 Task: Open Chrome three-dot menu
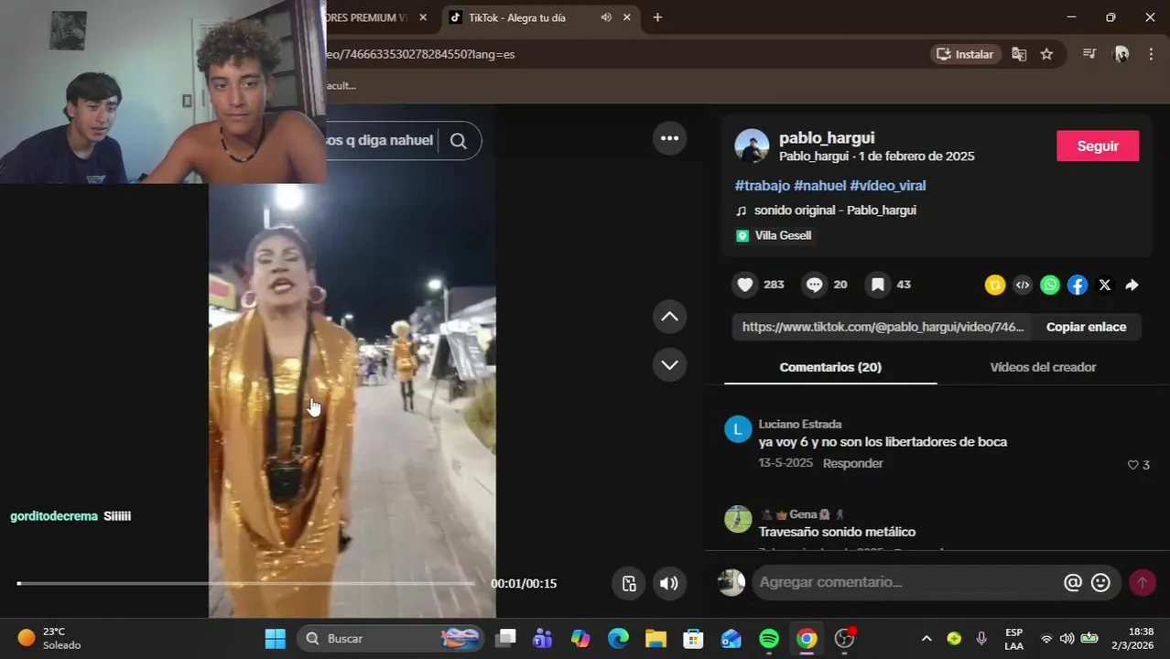pos(1151,54)
